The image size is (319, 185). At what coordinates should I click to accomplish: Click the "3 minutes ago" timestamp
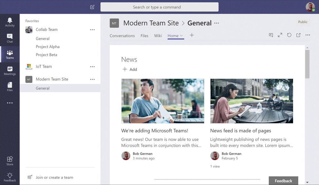coord(144,158)
